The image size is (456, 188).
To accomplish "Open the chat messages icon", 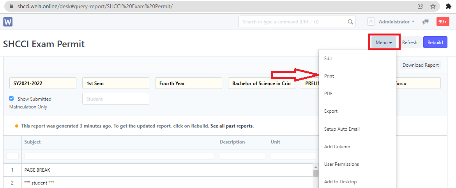I will point(426,22).
